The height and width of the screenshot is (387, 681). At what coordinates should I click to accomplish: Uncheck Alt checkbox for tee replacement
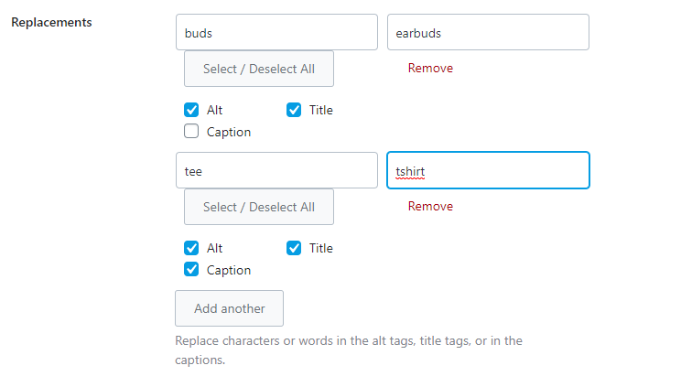pos(191,249)
